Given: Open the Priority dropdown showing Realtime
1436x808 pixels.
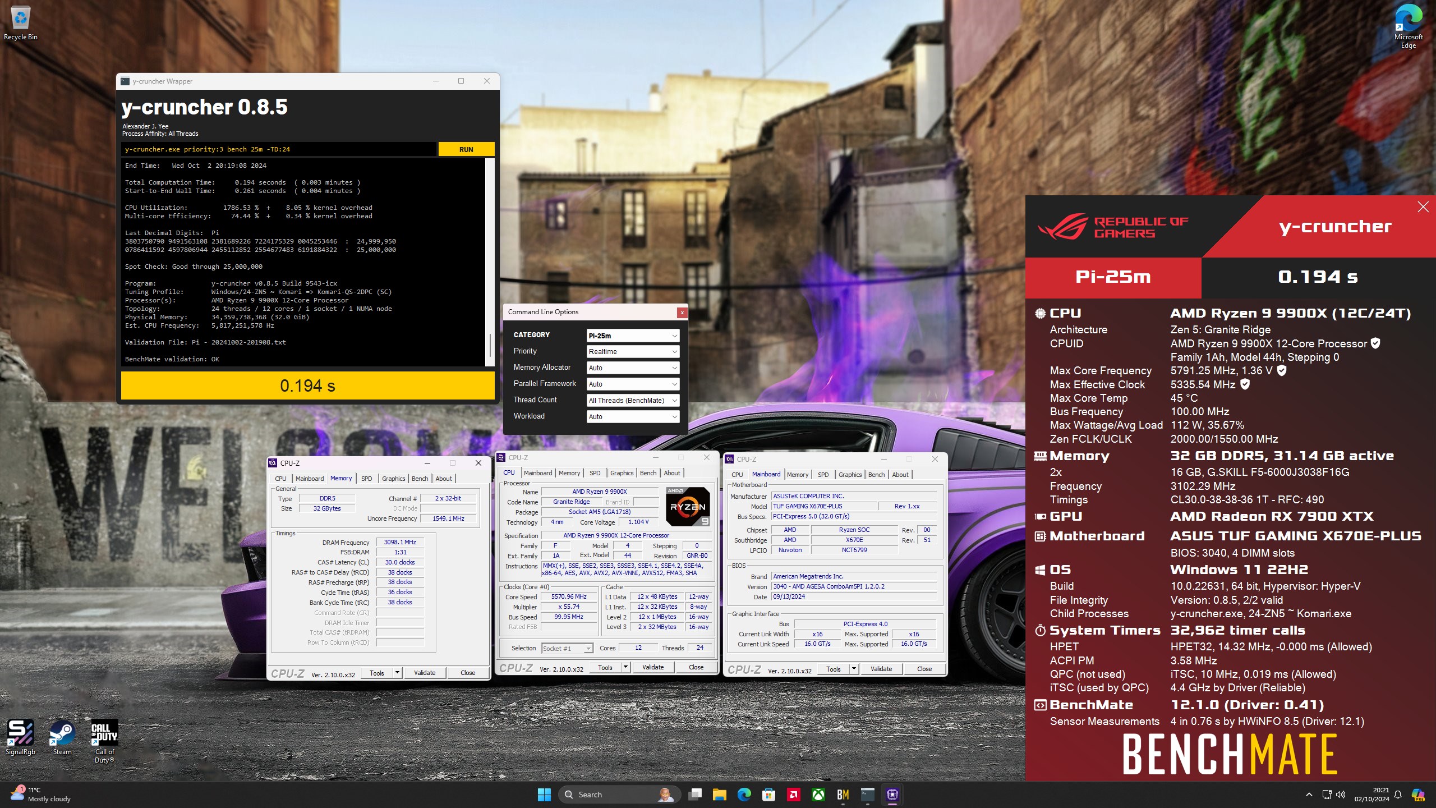Looking at the screenshot, I should click(x=633, y=352).
